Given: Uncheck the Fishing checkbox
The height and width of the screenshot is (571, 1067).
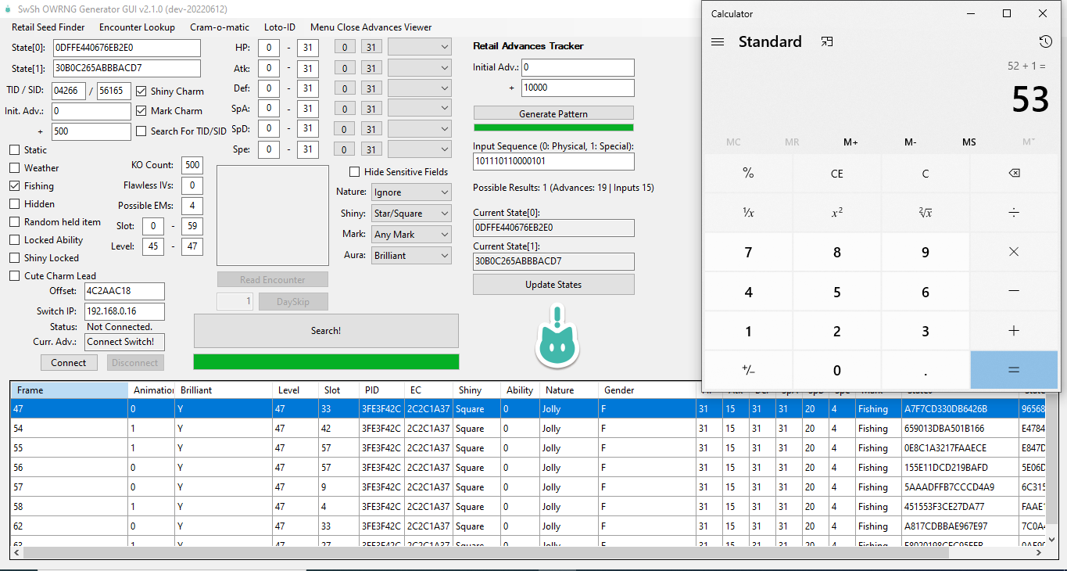Looking at the screenshot, I should 15,186.
